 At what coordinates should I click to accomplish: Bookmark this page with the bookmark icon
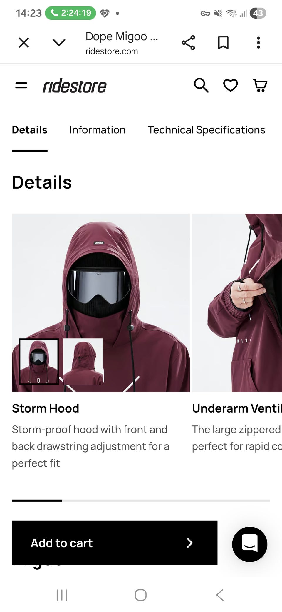click(223, 43)
